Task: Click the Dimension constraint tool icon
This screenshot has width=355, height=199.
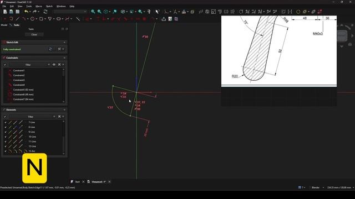Action: 88,19
